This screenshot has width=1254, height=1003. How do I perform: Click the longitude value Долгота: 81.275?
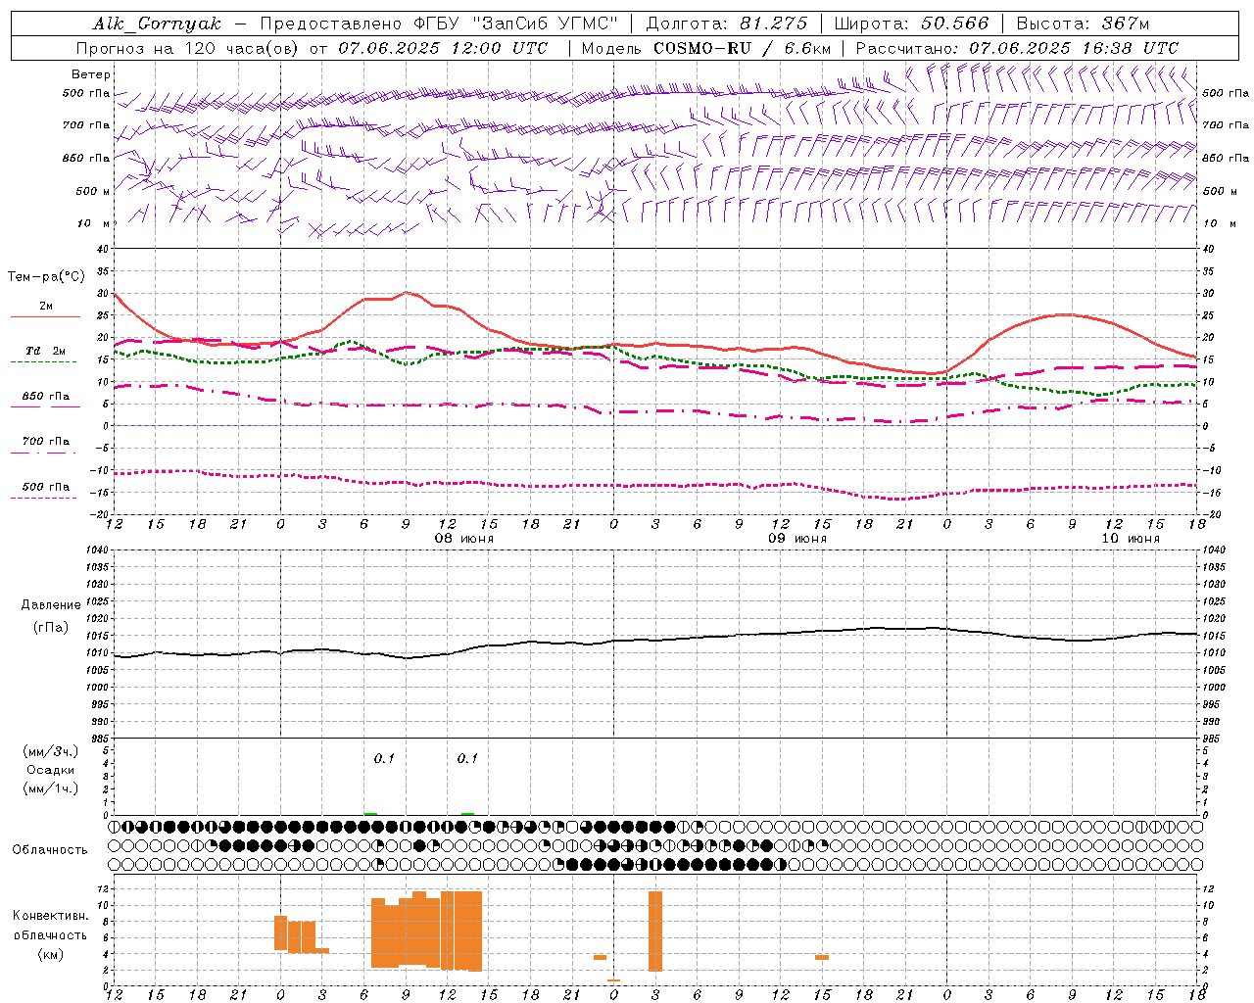pos(727,24)
